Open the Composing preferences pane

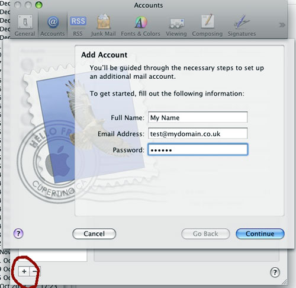click(x=207, y=25)
